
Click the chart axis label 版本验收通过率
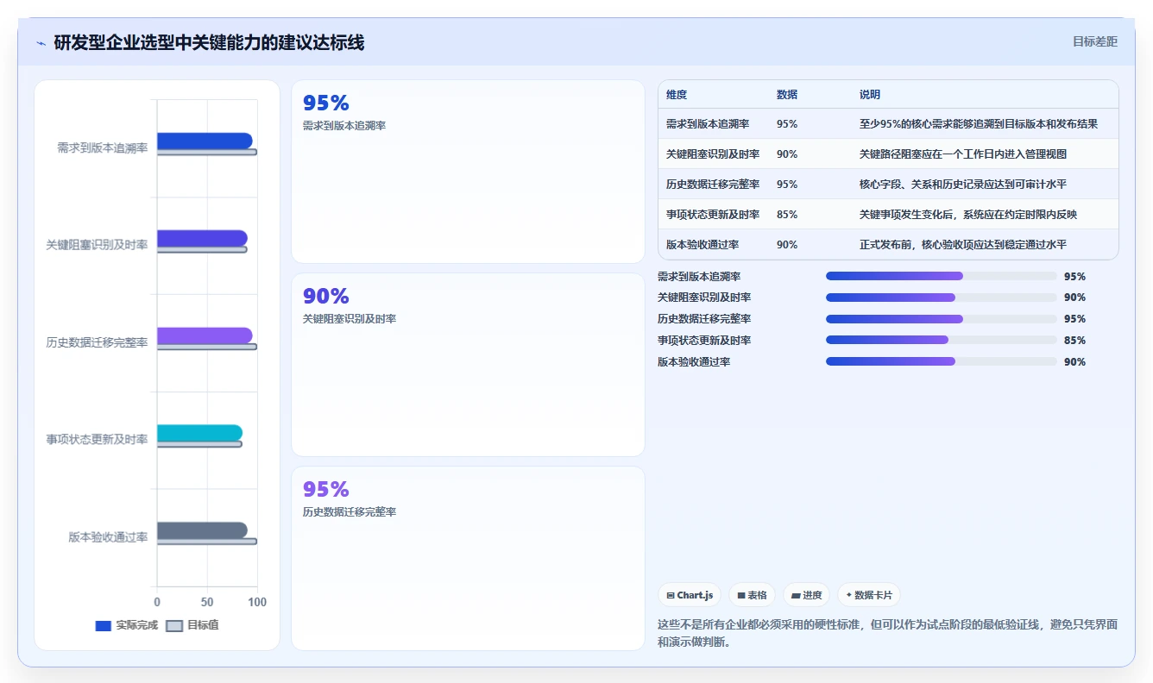[108, 537]
